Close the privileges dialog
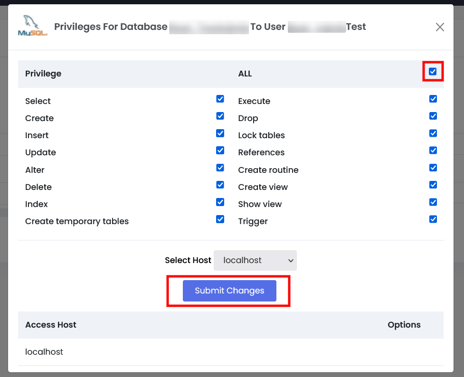Screen dimensions: 464x377 point(440,27)
